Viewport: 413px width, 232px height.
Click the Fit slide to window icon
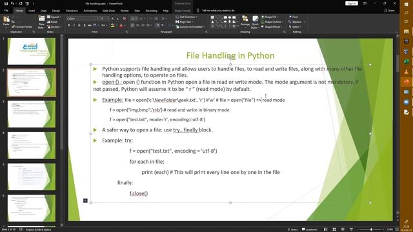click(x=397, y=229)
